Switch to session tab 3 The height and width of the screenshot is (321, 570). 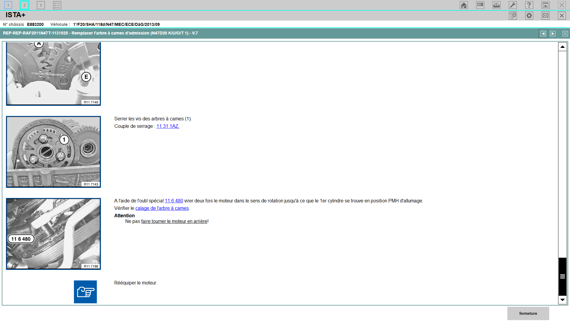41,5
